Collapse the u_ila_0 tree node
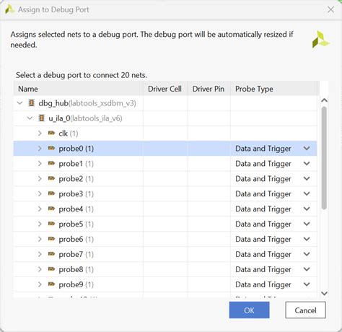The height and width of the screenshot is (332, 342). (30, 118)
